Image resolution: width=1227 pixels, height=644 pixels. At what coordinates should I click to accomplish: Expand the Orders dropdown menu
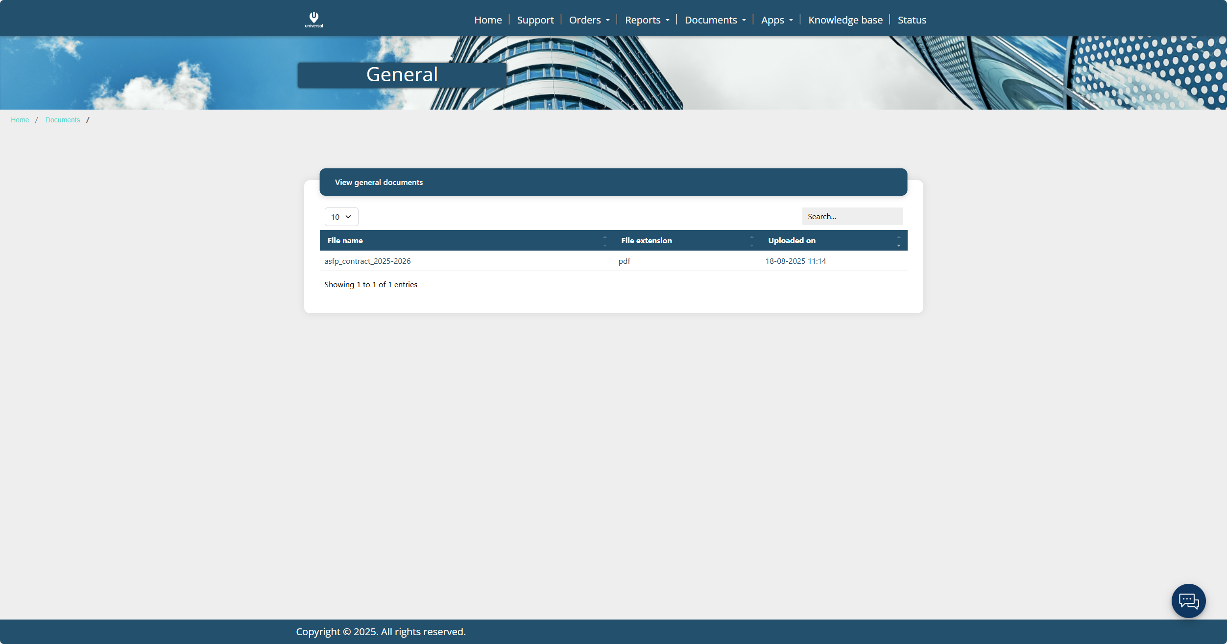589,20
